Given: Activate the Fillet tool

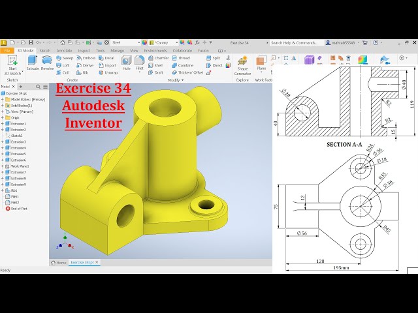Looking at the screenshot, I should pos(139,61).
